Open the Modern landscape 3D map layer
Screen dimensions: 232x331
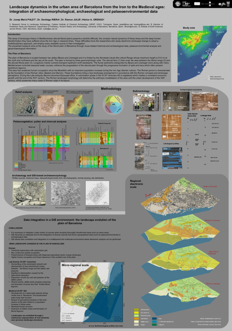click(x=180, y=199)
